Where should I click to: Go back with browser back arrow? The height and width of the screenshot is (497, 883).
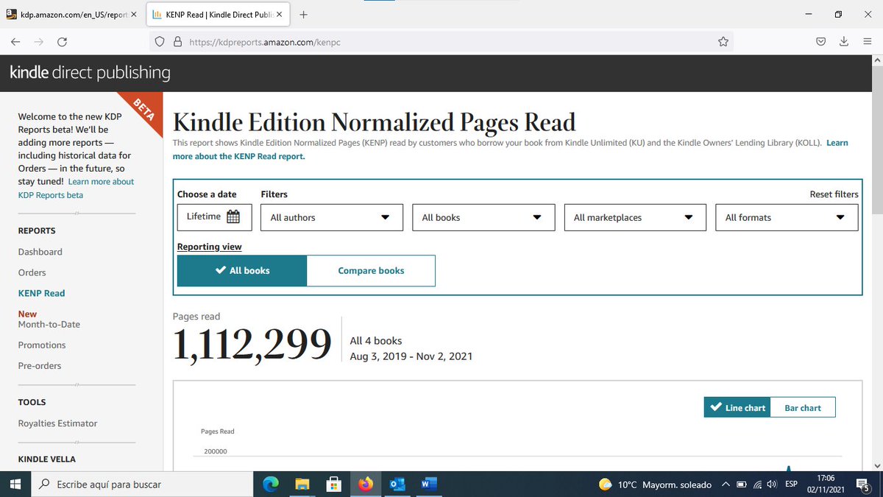pyautogui.click(x=15, y=42)
